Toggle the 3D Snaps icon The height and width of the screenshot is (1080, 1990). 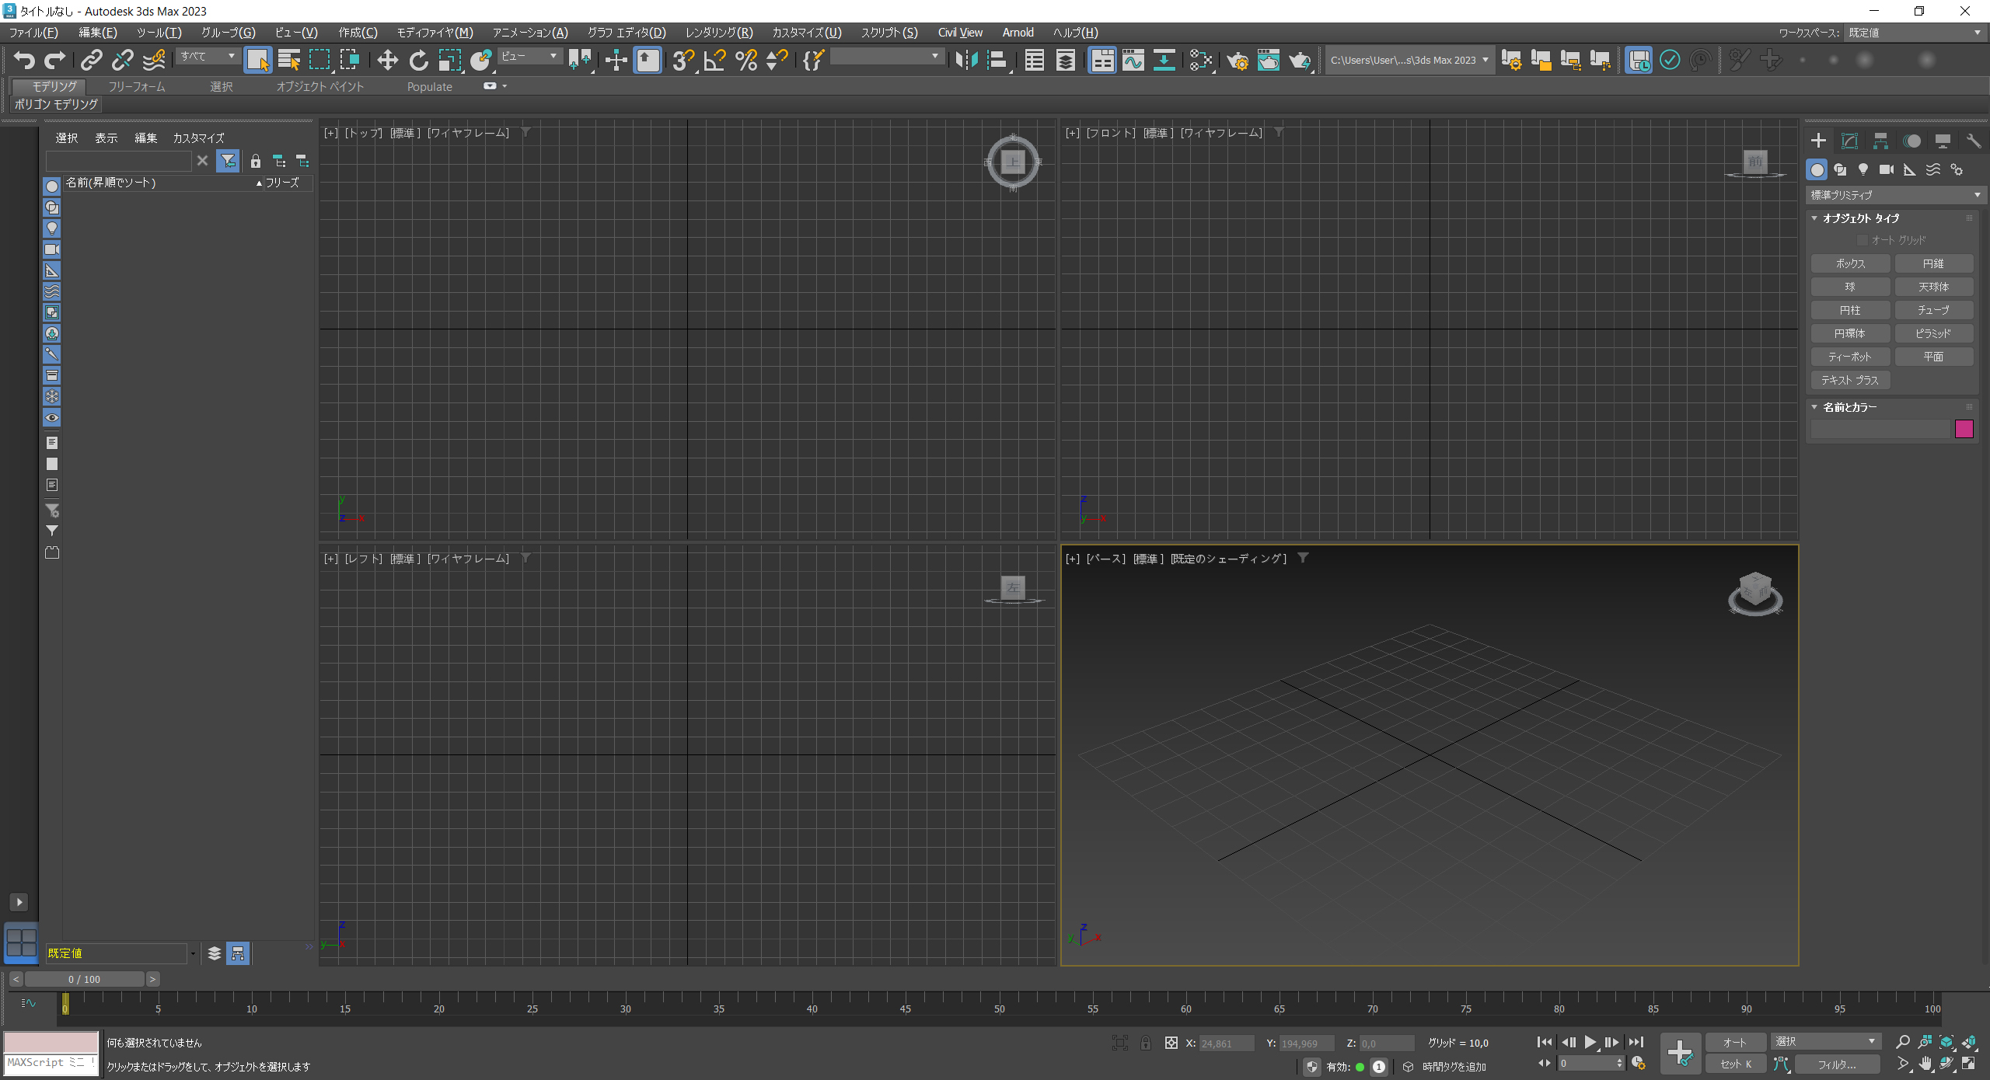pos(683,60)
